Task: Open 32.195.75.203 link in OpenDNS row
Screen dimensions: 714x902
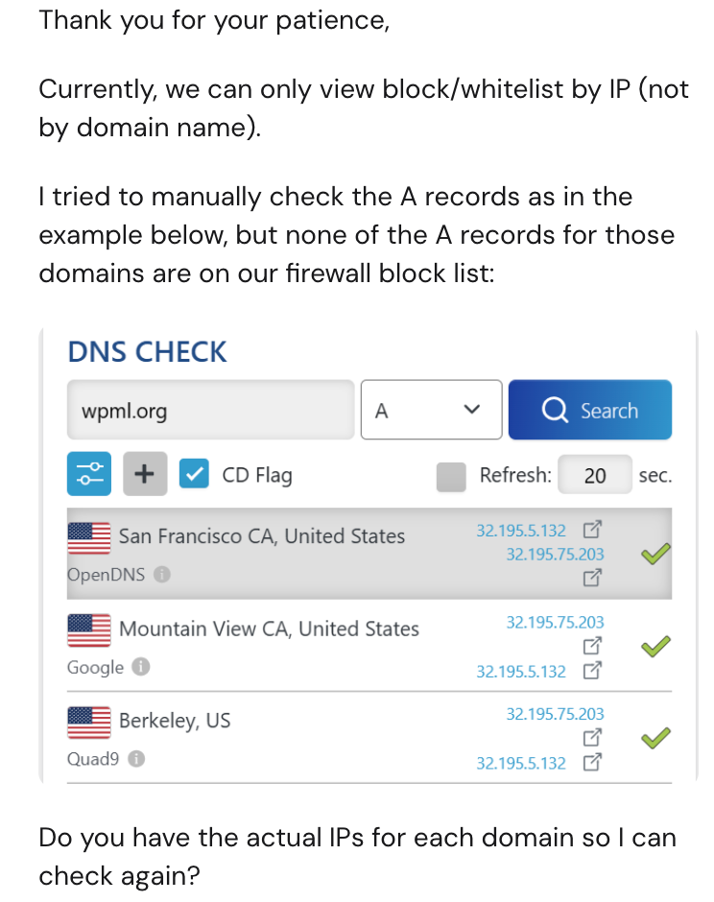Action: (555, 555)
